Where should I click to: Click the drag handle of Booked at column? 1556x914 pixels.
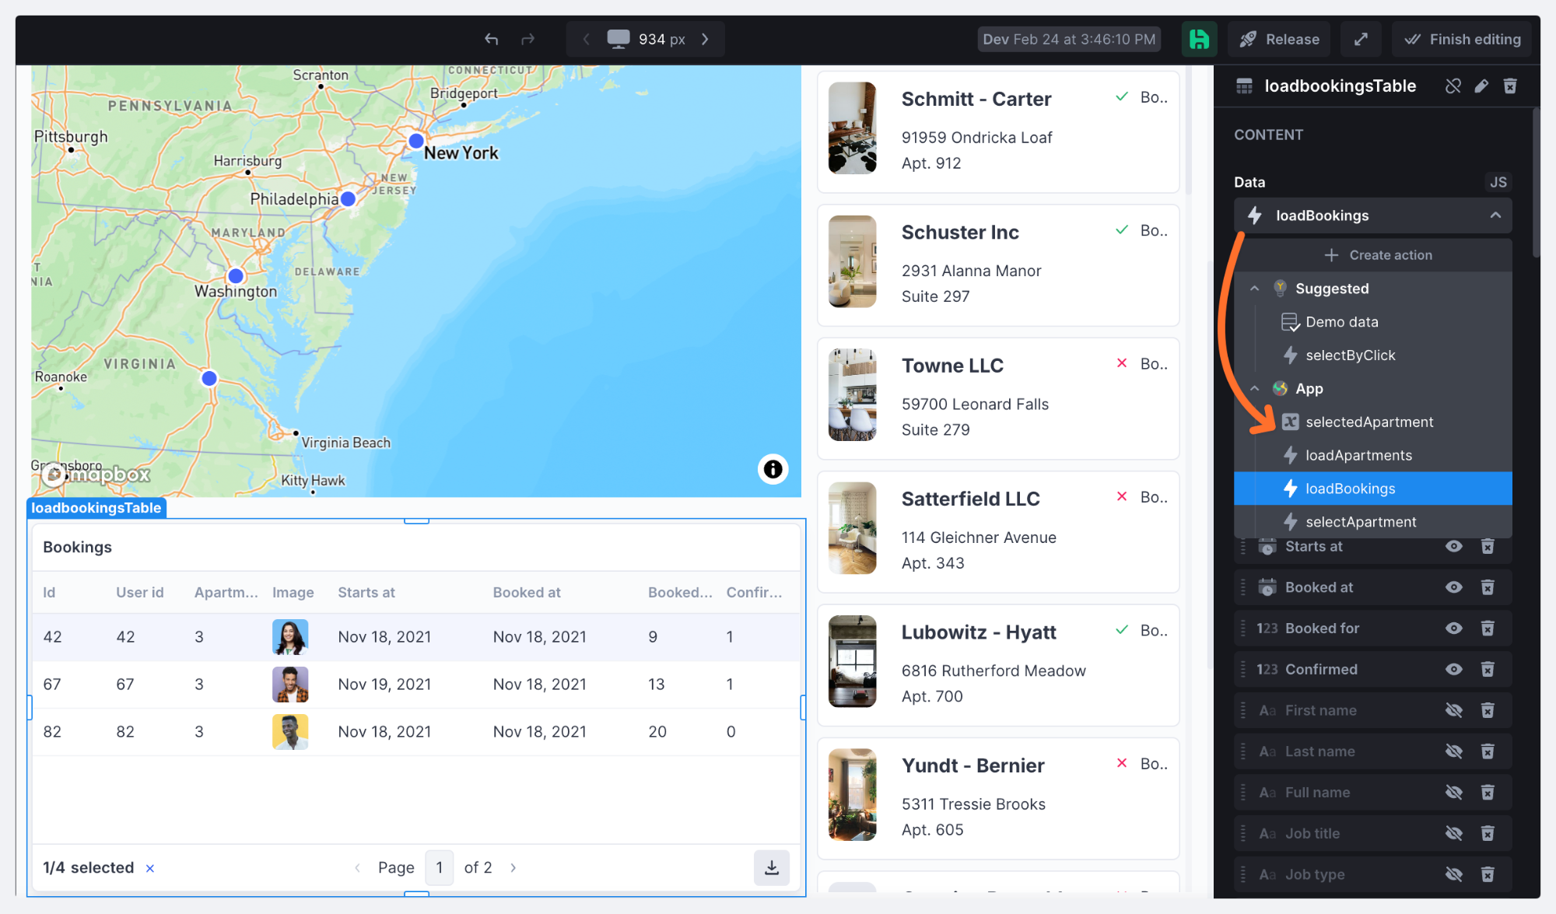tap(1242, 587)
